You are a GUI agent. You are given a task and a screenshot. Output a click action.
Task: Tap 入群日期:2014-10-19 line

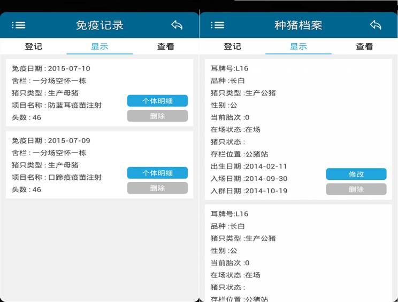(249, 191)
